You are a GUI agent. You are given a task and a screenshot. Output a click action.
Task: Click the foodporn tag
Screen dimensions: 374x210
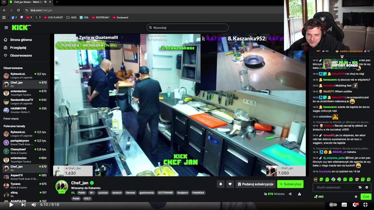183,193
